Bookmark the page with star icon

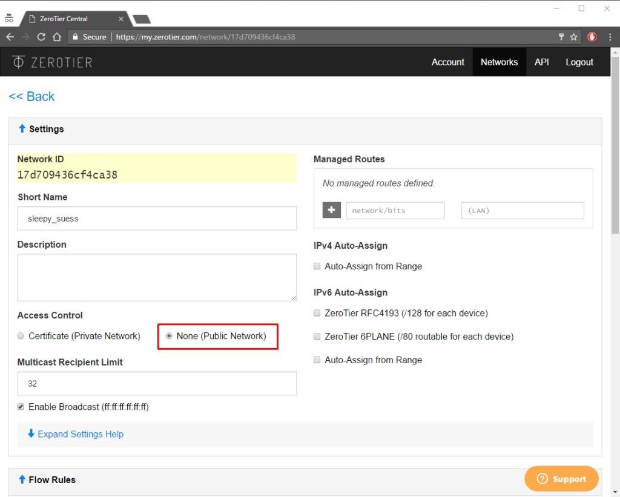tap(574, 37)
